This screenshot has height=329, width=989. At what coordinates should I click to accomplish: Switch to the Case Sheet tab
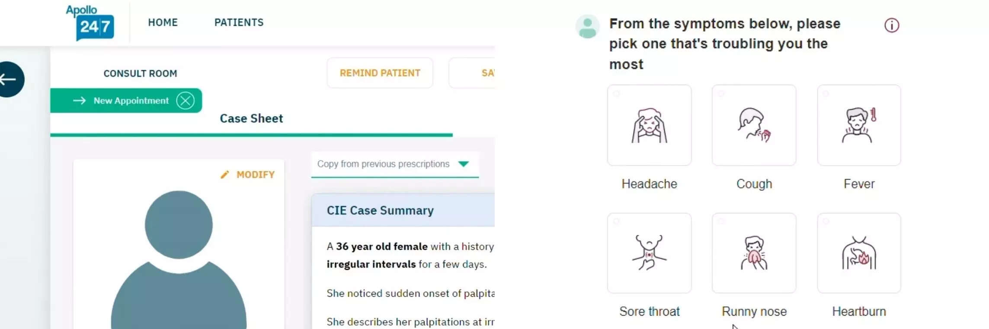pyautogui.click(x=251, y=119)
